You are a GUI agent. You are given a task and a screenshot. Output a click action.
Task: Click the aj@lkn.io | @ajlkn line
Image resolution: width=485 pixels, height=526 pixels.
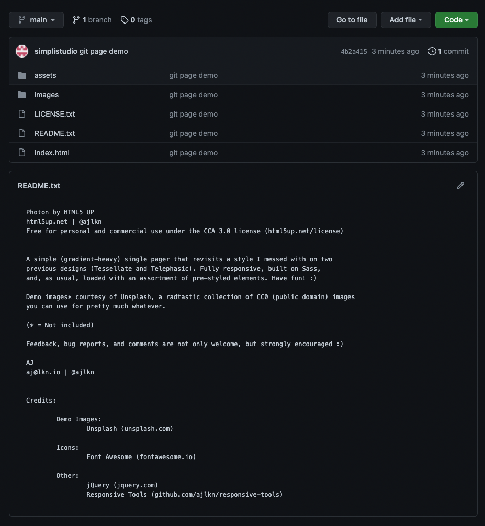pyautogui.click(x=60, y=372)
